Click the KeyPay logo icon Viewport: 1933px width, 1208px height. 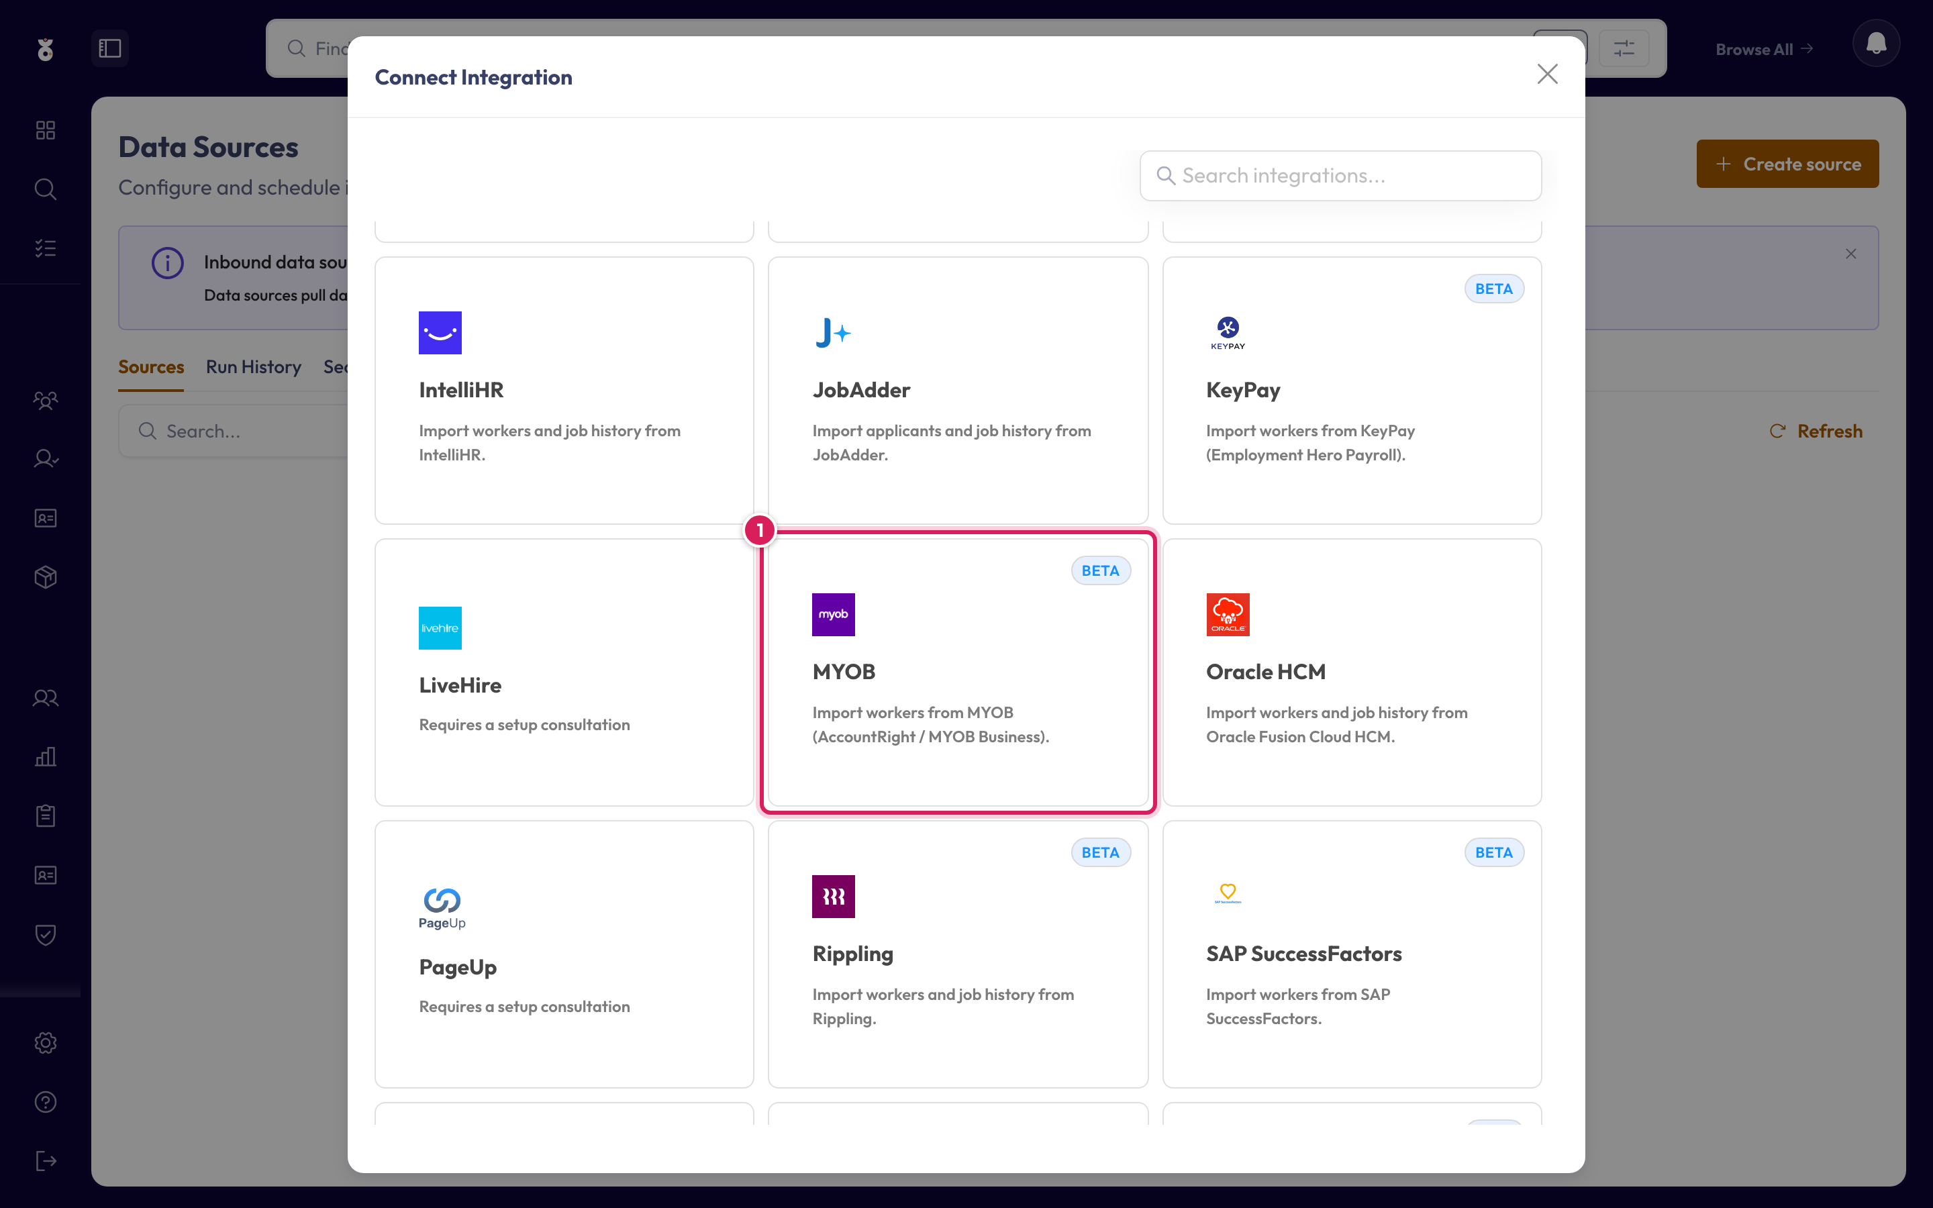coord(1228,332)
